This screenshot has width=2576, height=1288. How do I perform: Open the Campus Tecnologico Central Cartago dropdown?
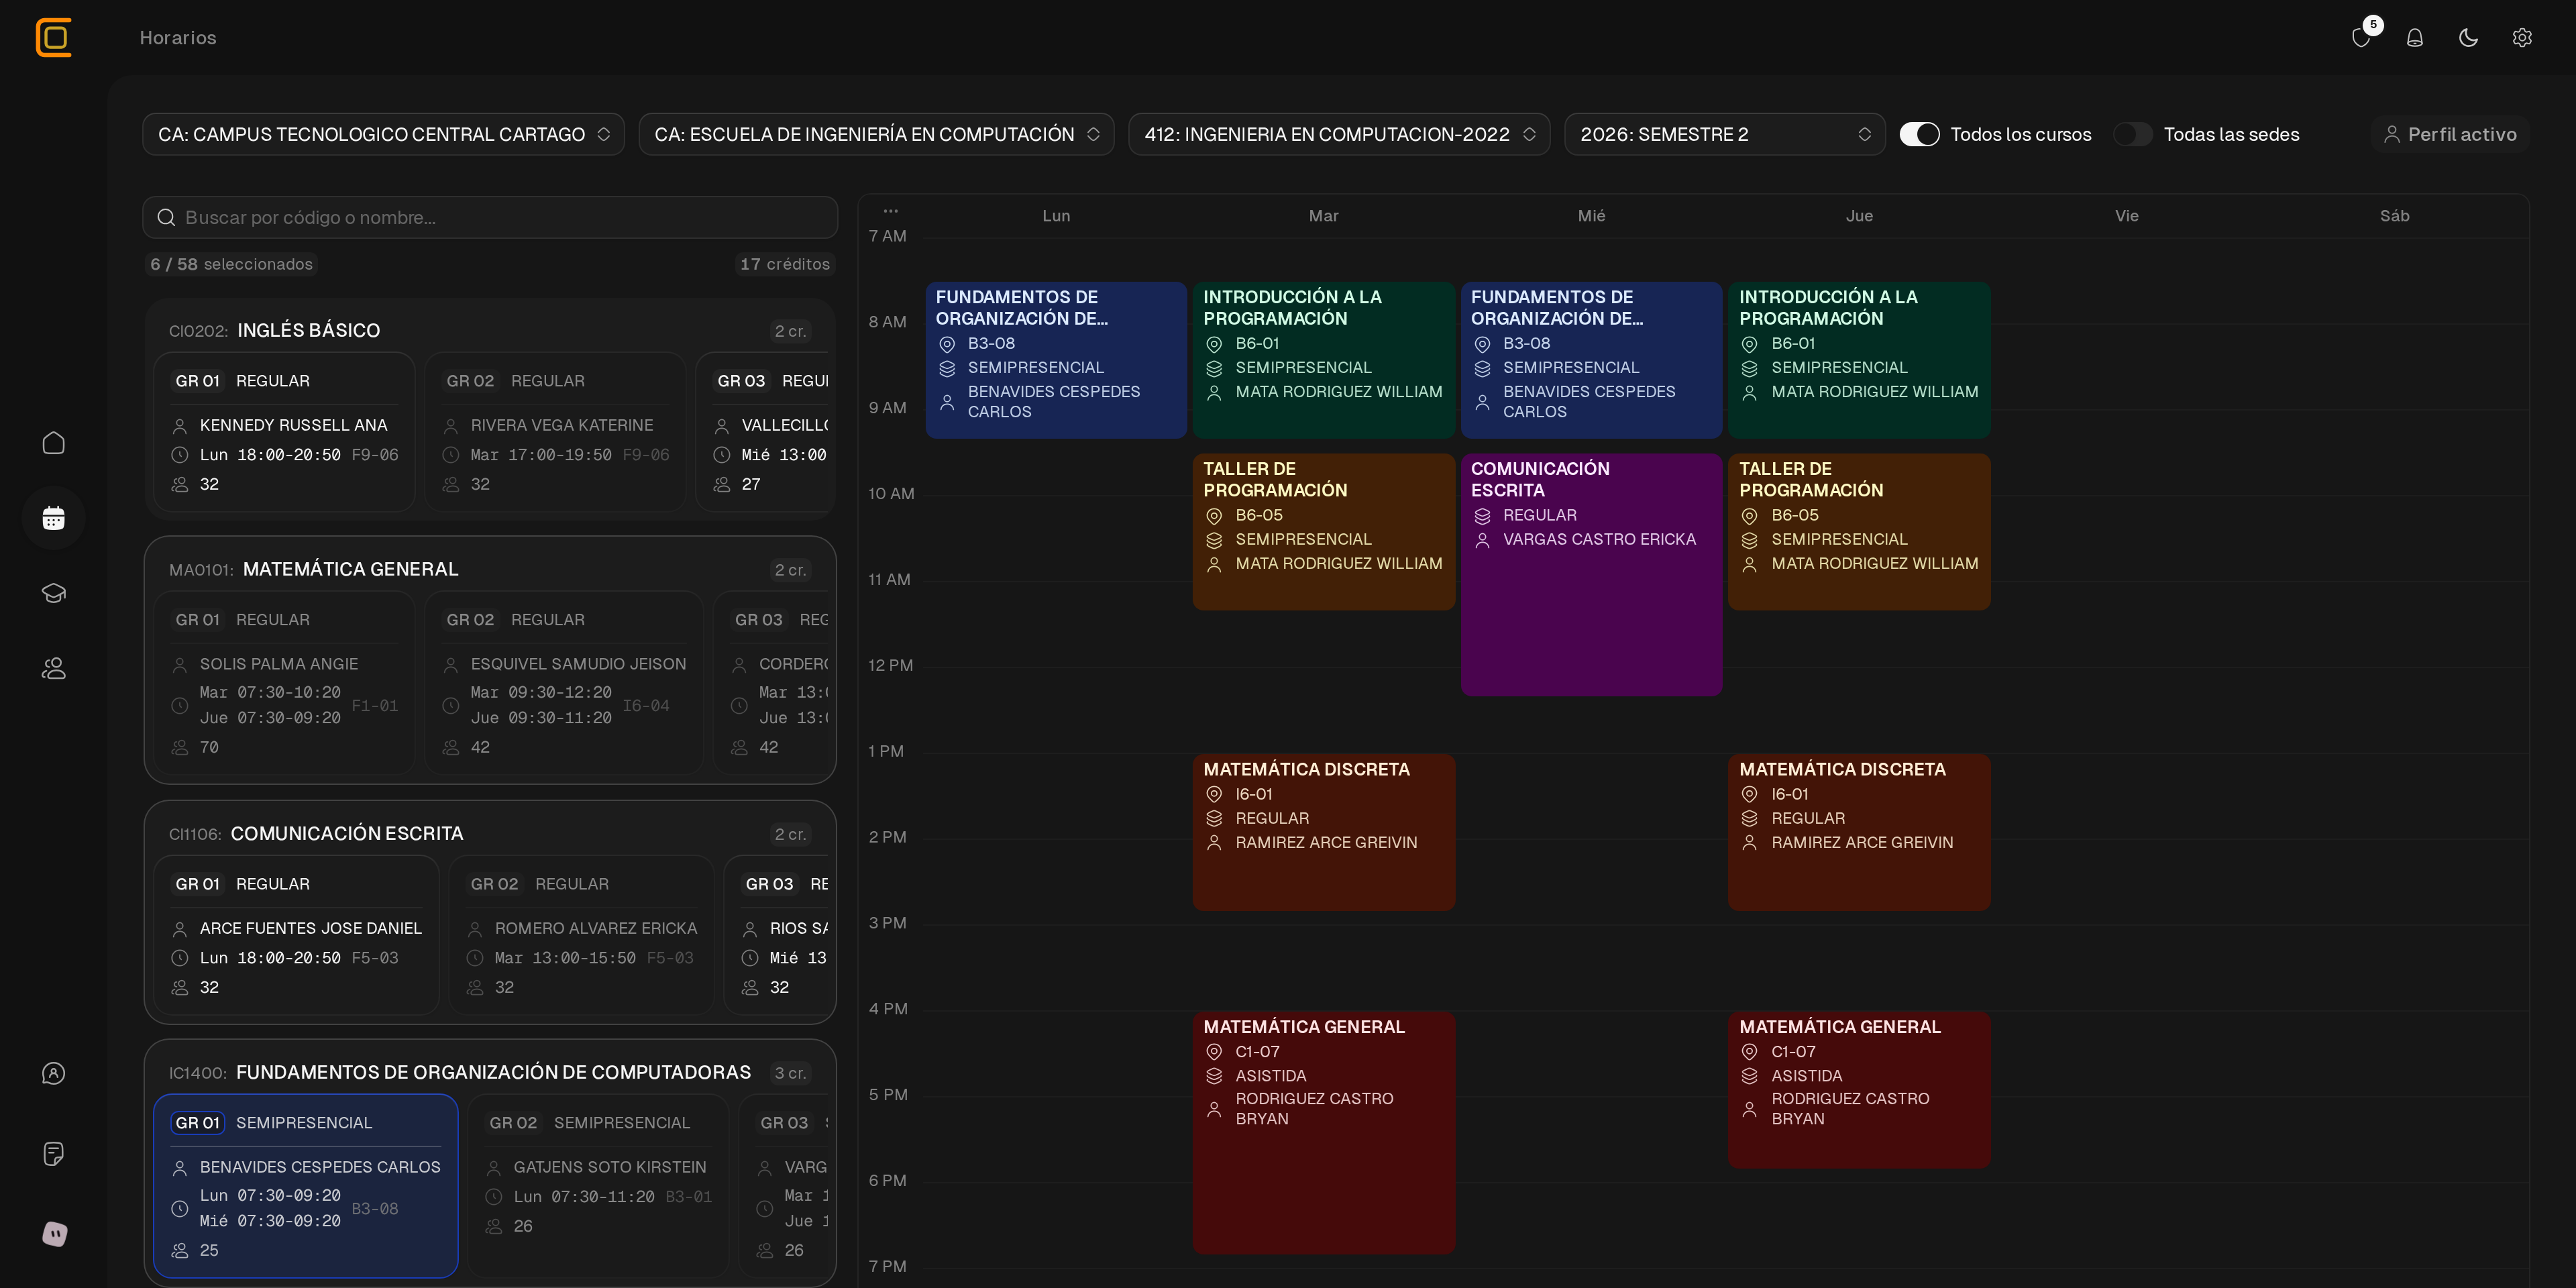point(384,134)
